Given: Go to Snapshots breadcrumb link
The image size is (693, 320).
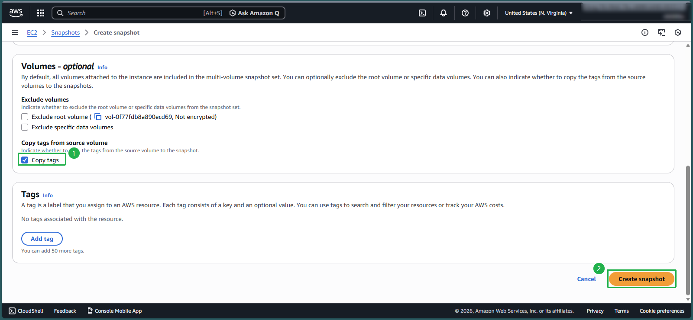Looking at the screenshot, I should [x=65, y=32].
